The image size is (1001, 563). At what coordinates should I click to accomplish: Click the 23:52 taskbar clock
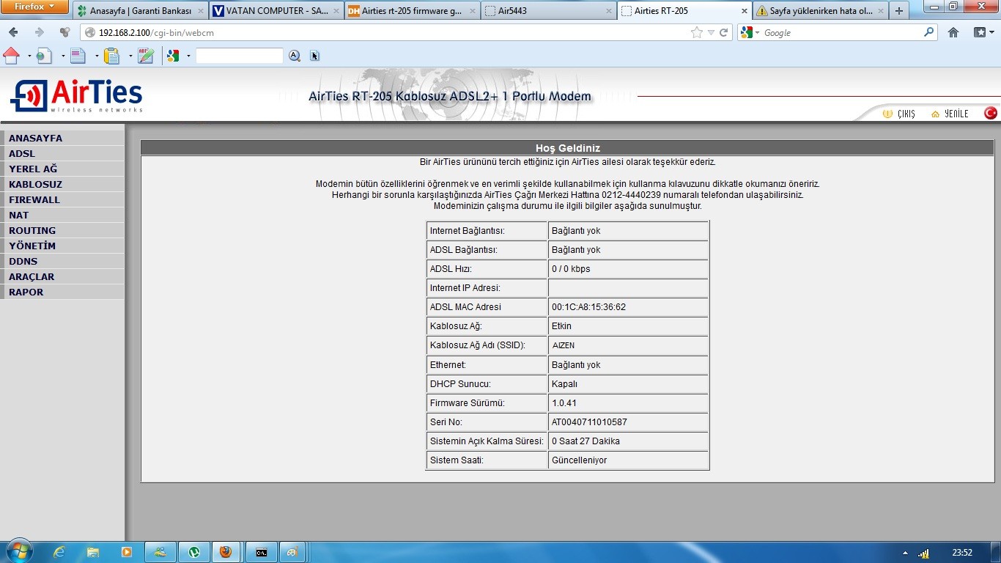(x=961, y=553)
